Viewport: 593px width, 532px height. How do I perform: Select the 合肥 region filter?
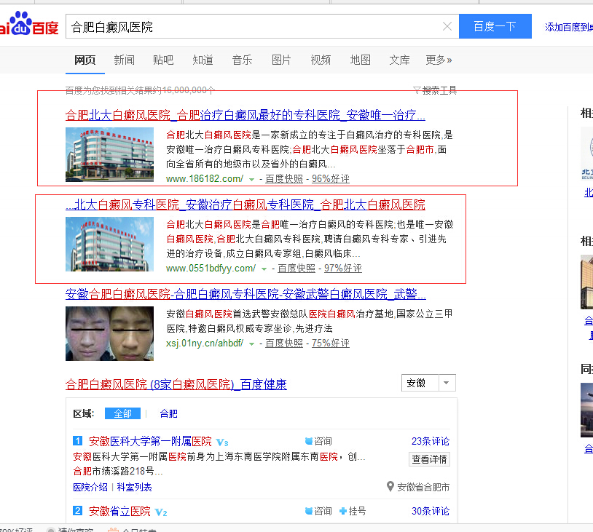[168, 413]
